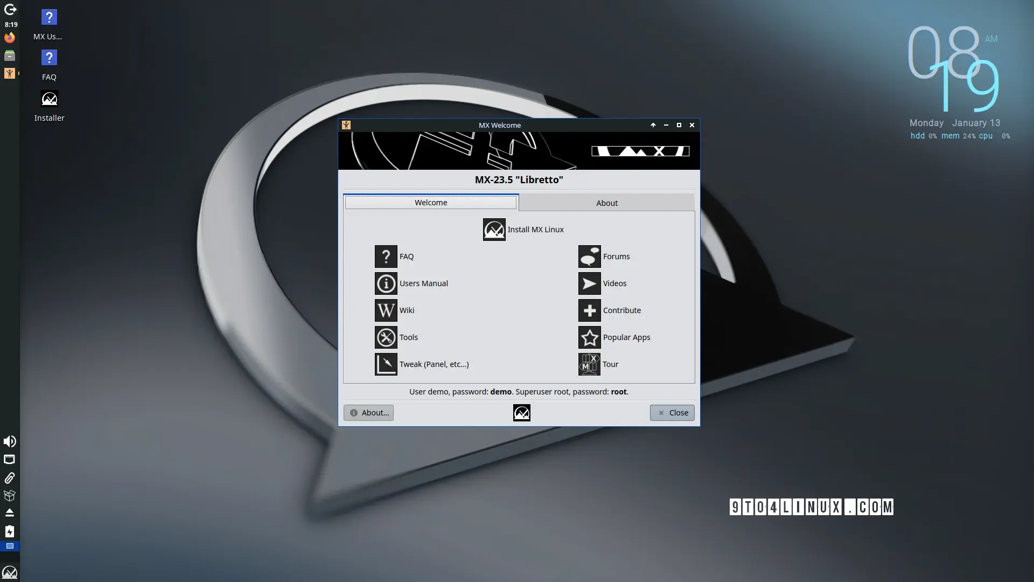The image size is (1034, 582).
Task: Click the MX Welcome title bar icon
Action: pos(346,125)
